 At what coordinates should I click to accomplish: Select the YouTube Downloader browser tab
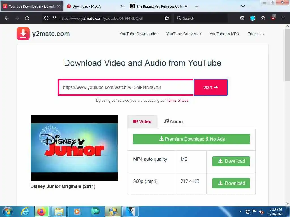tap(32, 6)
